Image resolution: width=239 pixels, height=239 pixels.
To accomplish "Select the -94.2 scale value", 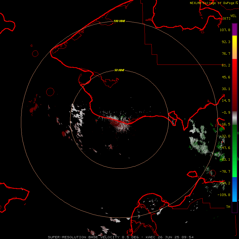I will coord(225,183).
